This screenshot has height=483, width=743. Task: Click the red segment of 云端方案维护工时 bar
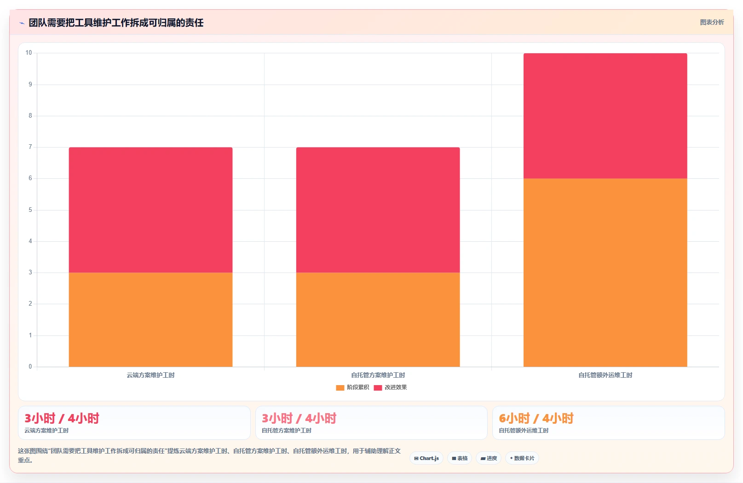[150, 210]
